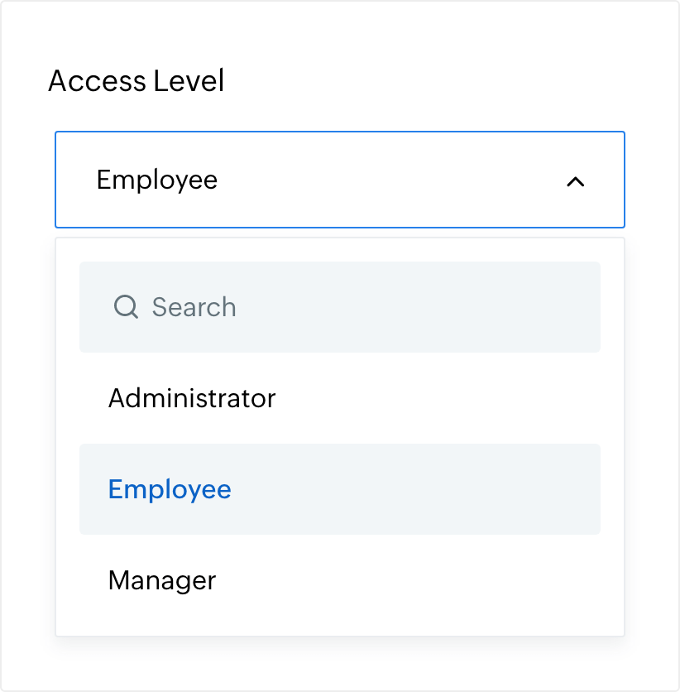This screenshot has width=680, height=692.
Task: Click the first role in the list, Administrator
Action: pyautogui.click(x=192, y=398)
